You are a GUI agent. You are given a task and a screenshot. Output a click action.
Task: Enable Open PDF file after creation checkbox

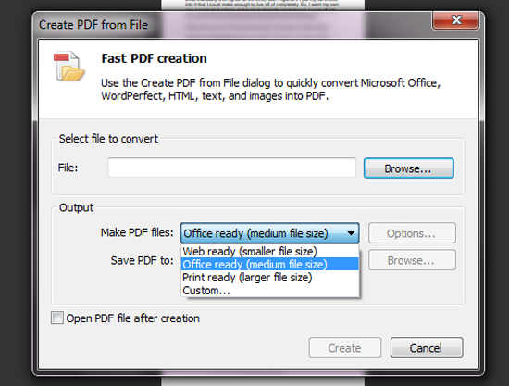57,318
